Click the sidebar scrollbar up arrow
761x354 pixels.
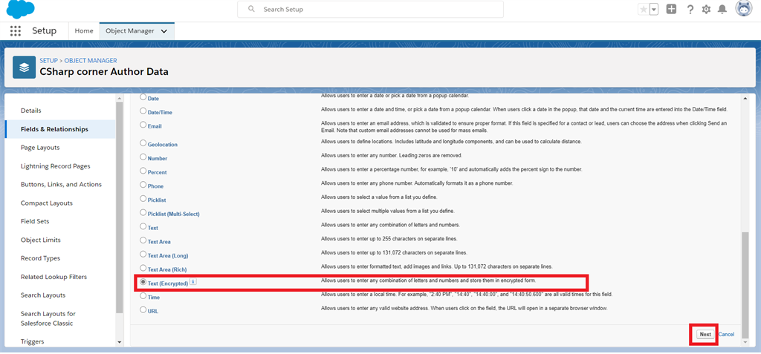click(x=120, y=99)
